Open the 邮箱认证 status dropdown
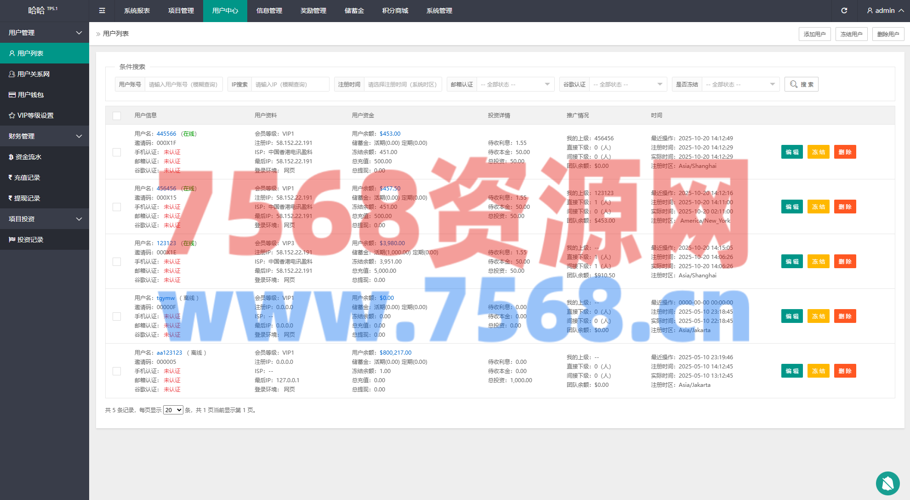The image size is (910, 500). (x=515, y=85)
